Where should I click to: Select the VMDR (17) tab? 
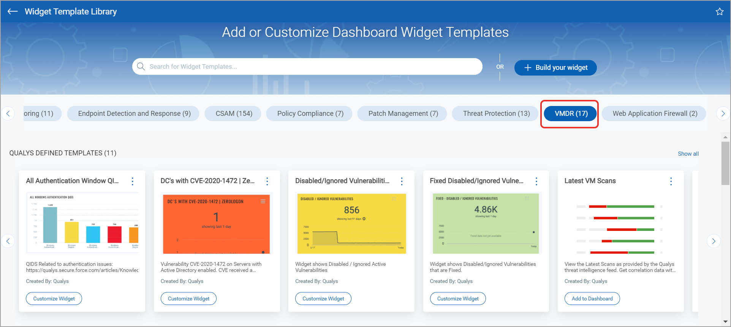coord(570,114)
